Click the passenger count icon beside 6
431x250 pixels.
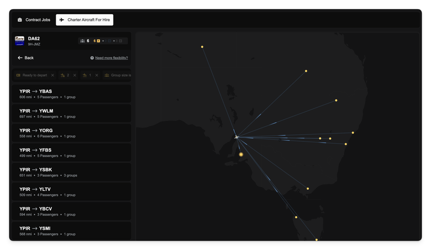83,41
